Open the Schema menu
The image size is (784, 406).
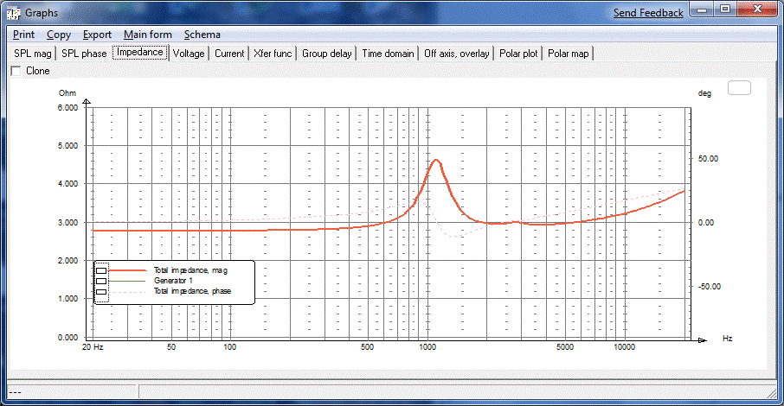click(x=202, y=35)
